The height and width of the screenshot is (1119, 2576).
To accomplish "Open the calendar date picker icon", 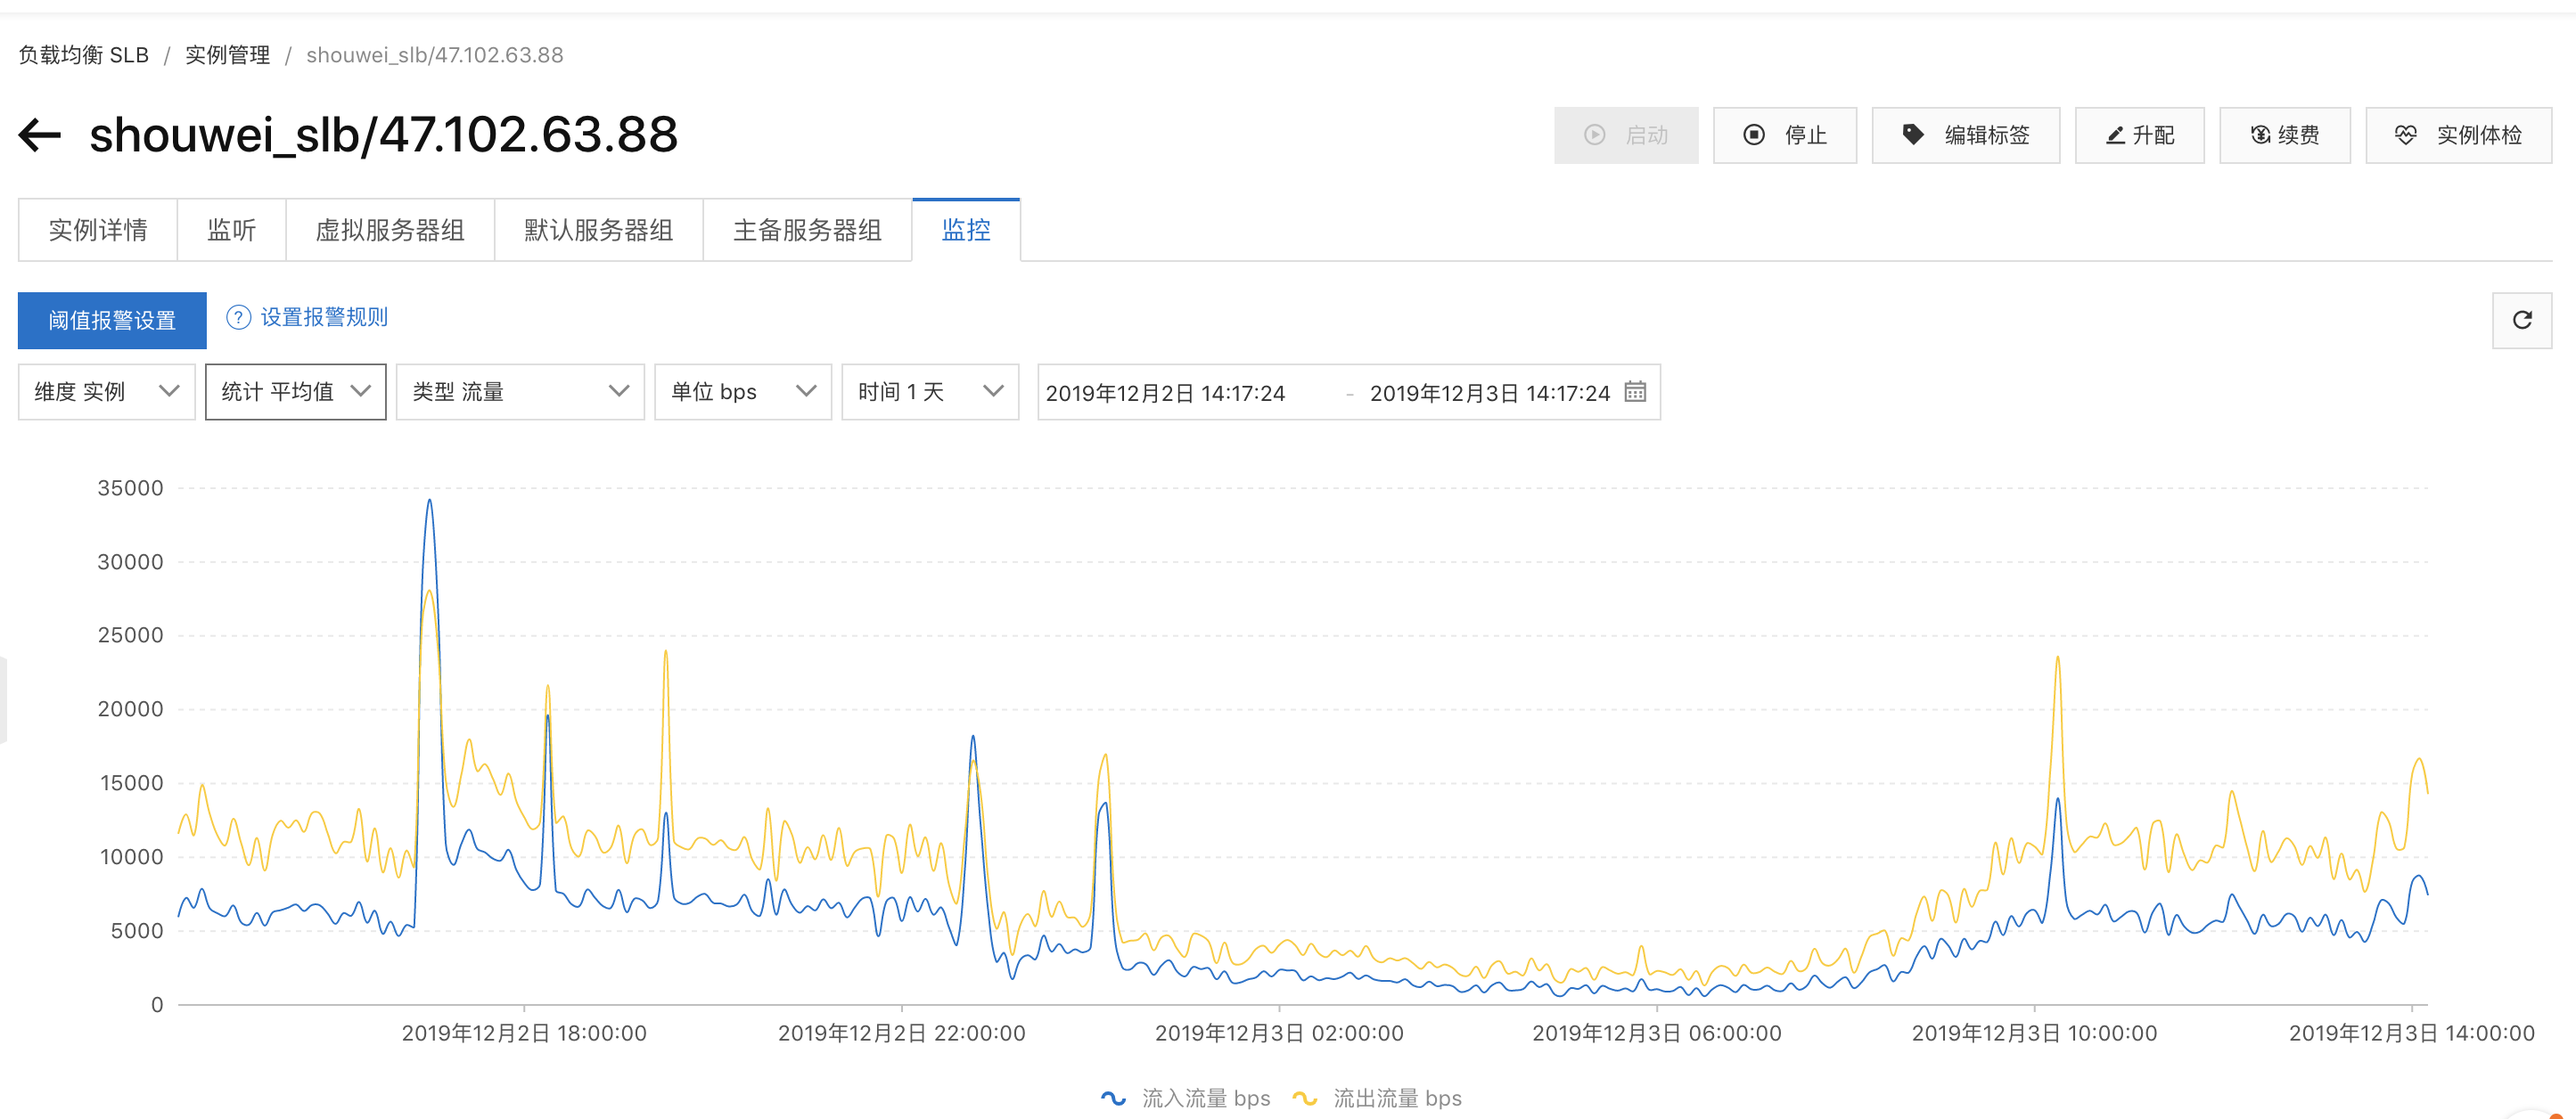I will pos(1635,392).
